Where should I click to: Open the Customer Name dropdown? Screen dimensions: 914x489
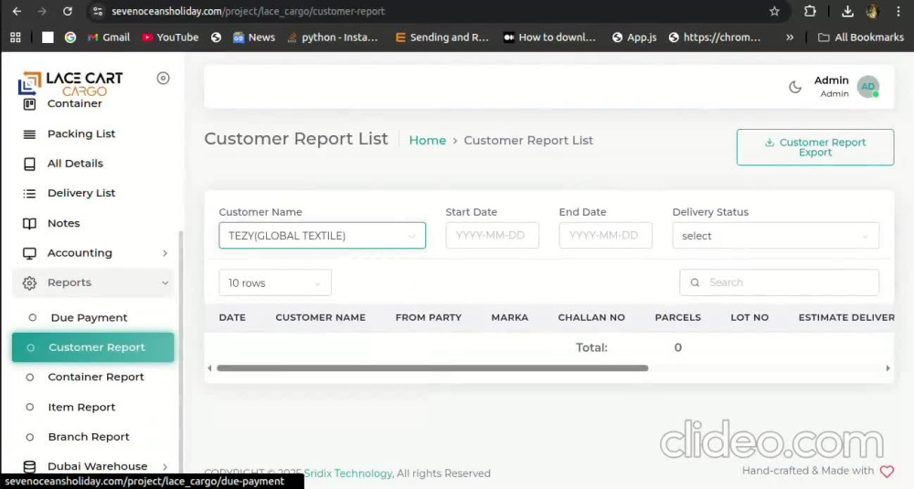(323, 236)
